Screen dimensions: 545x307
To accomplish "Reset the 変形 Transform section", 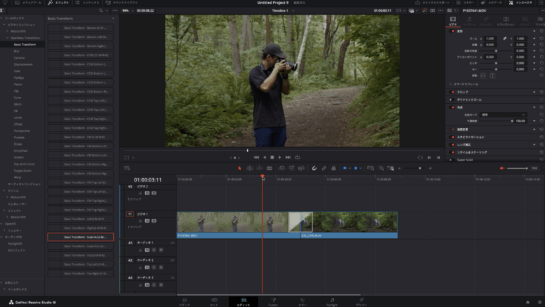I will pyautogui.click(x=541, y=31).
